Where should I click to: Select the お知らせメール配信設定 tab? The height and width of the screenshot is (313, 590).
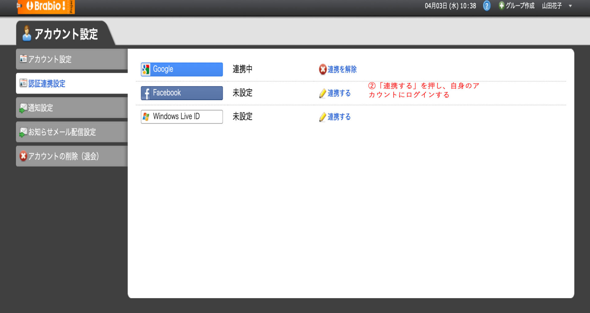pyautogui.click(x=62, y=132)
